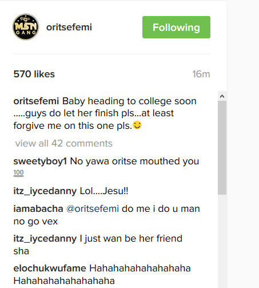Viewport: 259px width, 288px height.
Task: Click the smiley emoji in caption
Action: pos(137,125)
